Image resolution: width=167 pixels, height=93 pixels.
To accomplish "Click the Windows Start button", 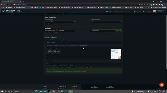I will (2, 91).
